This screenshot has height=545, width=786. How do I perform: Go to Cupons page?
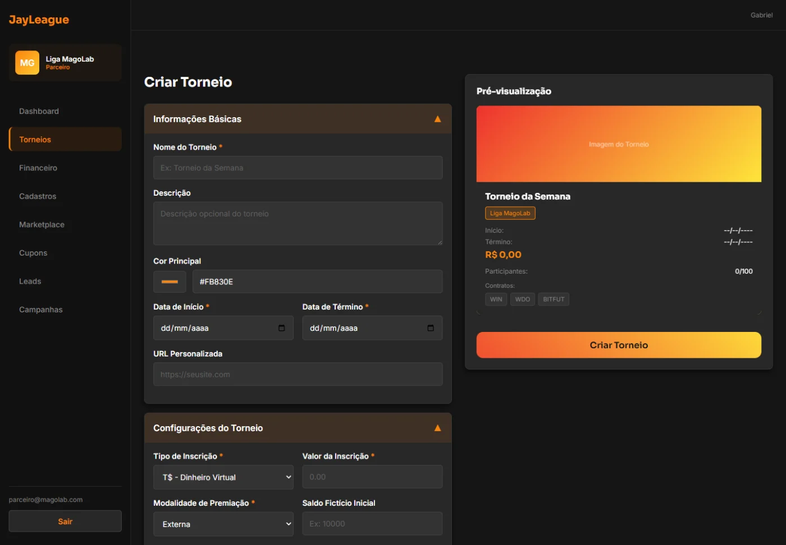(x=65, y=253)
